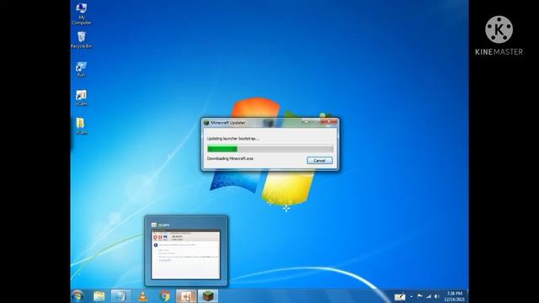The height and width of the screenshot is (303, 539).
Task: Open the network signal tray icon
Action: click(429, 296)
